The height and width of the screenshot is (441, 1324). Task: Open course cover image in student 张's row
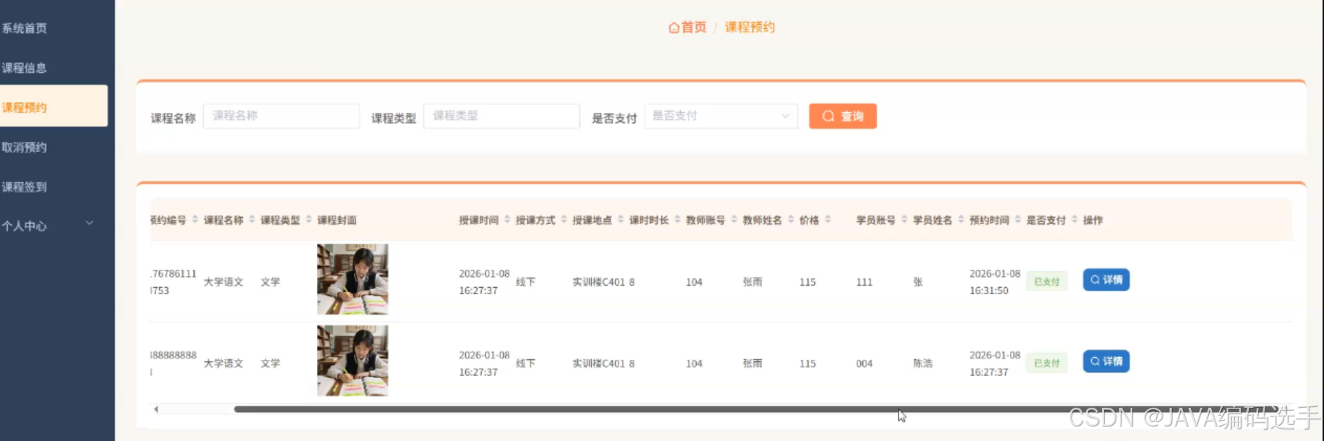(x=352, y=279)
